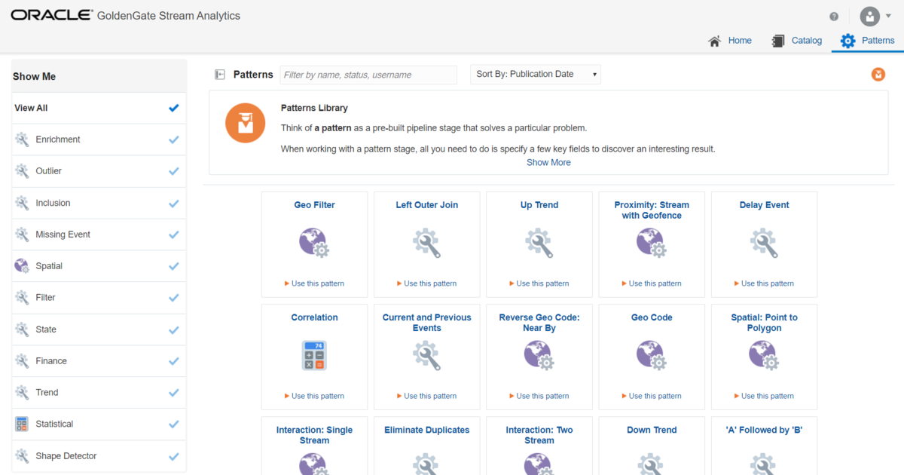Toggle the Spatial category checkmark
The width and height of the screenshot is (904, 475).
point(174,266)
